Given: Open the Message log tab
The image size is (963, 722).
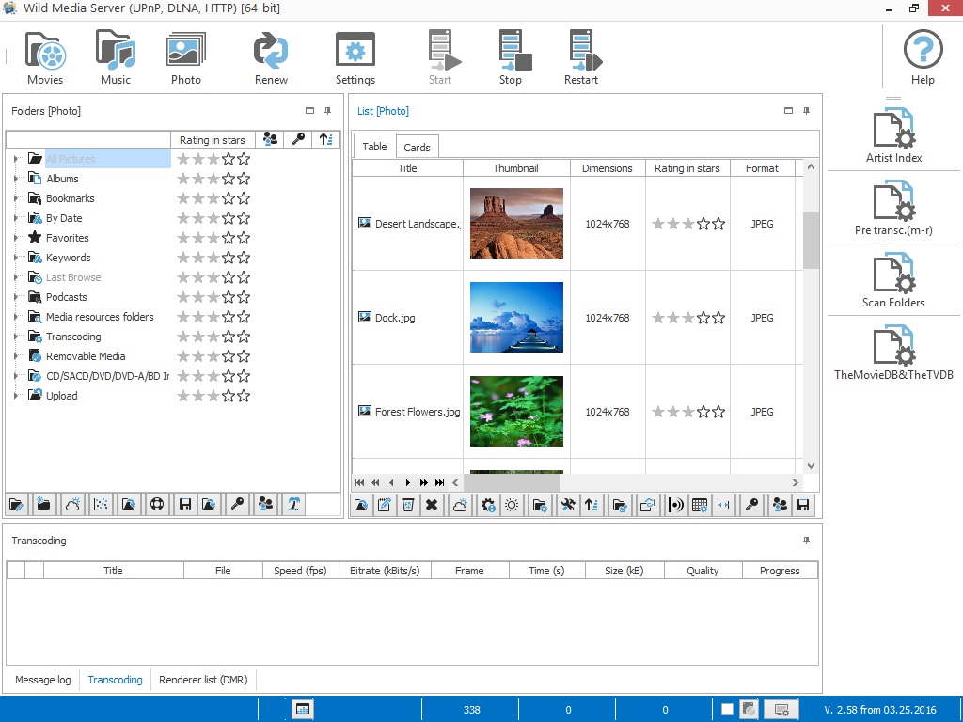Looking at the screenshot, I should coord(43,680).
